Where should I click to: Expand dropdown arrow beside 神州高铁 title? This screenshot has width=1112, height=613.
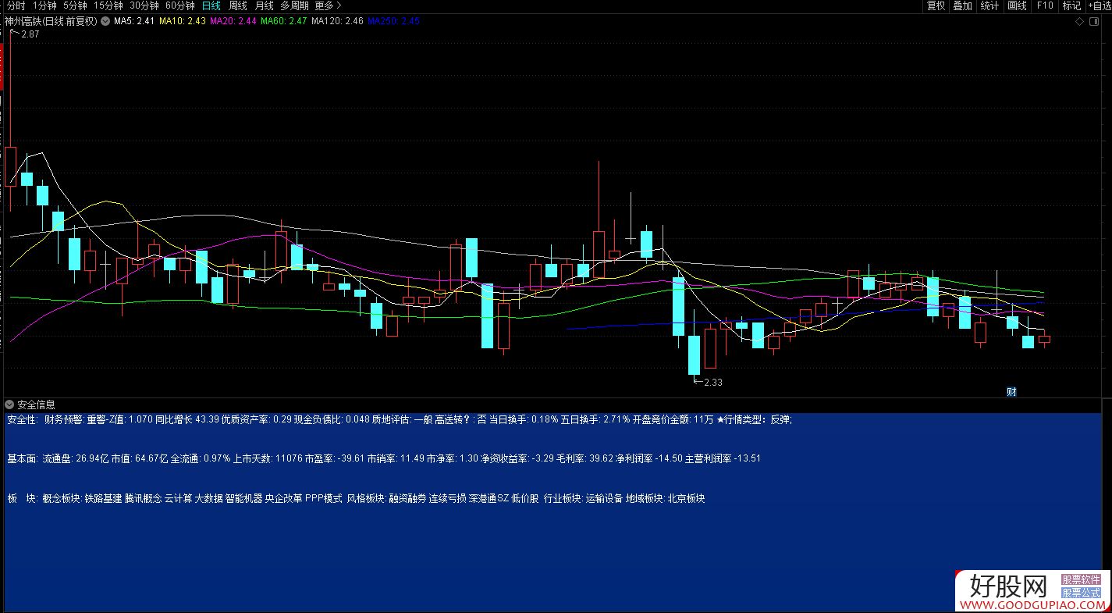click(x=104, y=21)
